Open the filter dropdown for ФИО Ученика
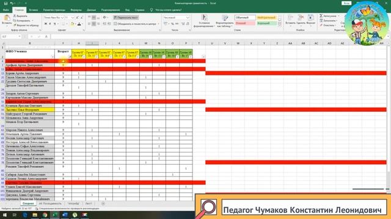Image resolution: width=391 pixels, height=219 pixels. coord(53,57)
